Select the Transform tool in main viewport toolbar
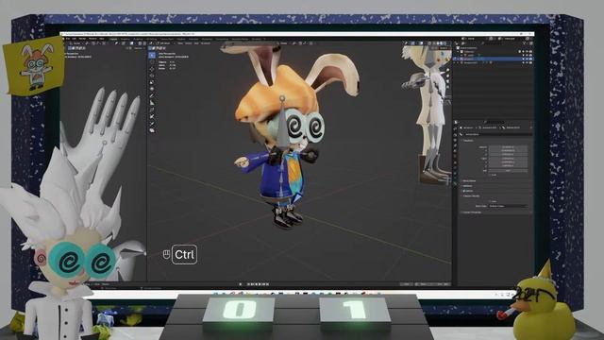 [152, 89]
